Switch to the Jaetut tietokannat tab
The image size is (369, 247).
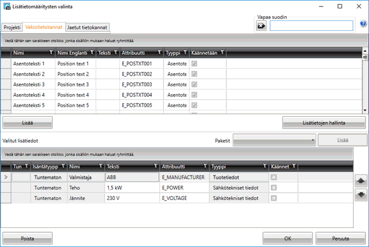coord(87,27)
